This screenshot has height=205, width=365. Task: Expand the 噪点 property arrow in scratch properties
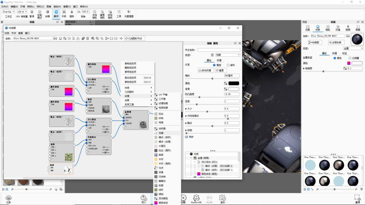(186, 123)
